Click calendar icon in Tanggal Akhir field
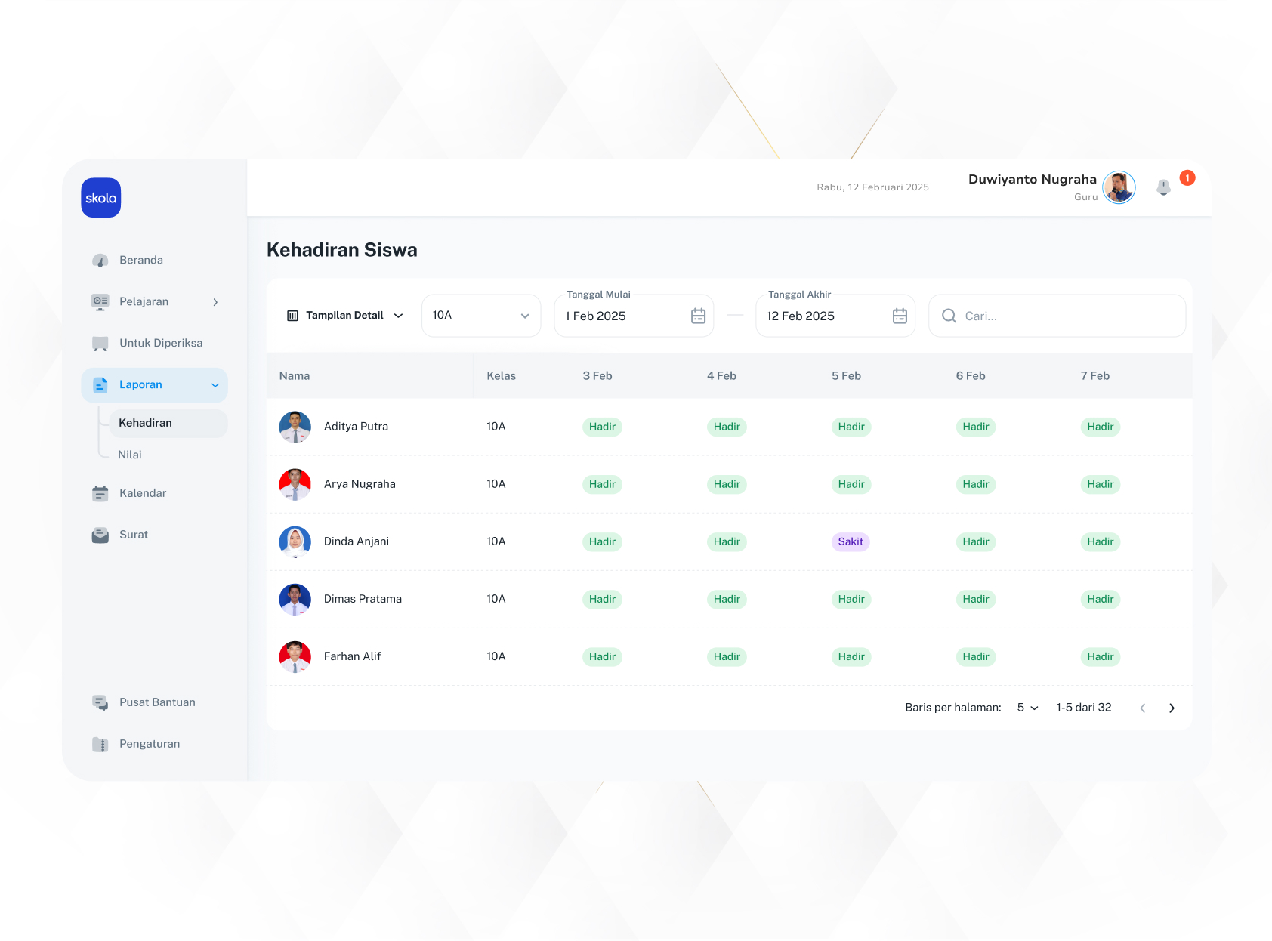 tap(900, 316)
